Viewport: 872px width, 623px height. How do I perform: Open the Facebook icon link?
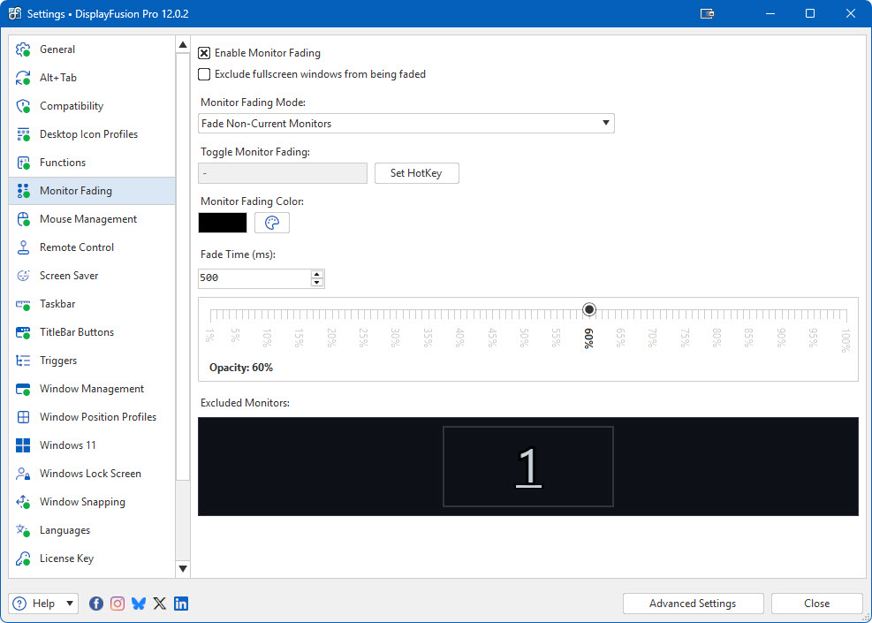pyautogui.click(x=96, y=604)
